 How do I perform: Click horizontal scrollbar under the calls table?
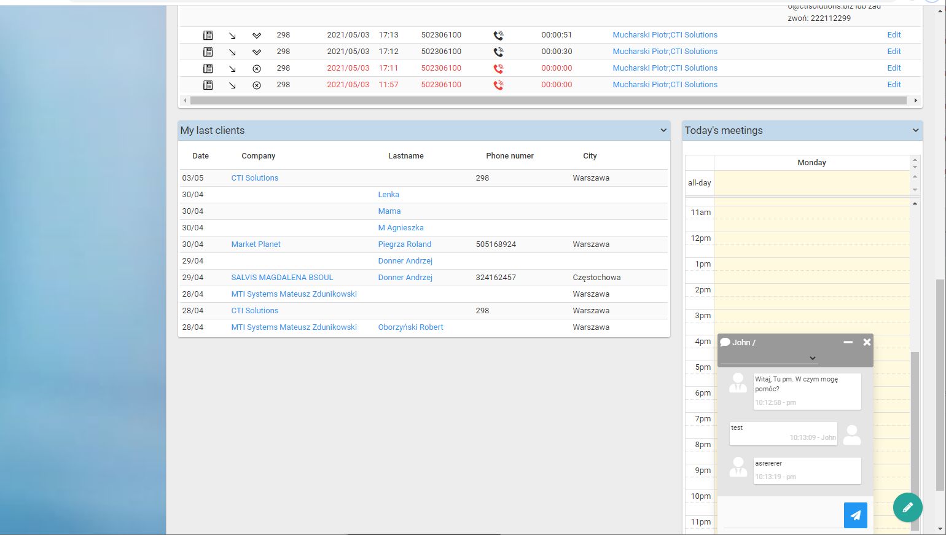pos(548,100)
